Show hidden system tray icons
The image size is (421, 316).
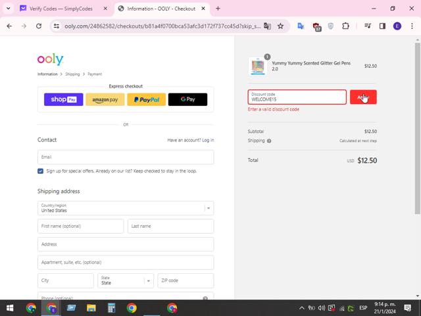pos(301,308)
